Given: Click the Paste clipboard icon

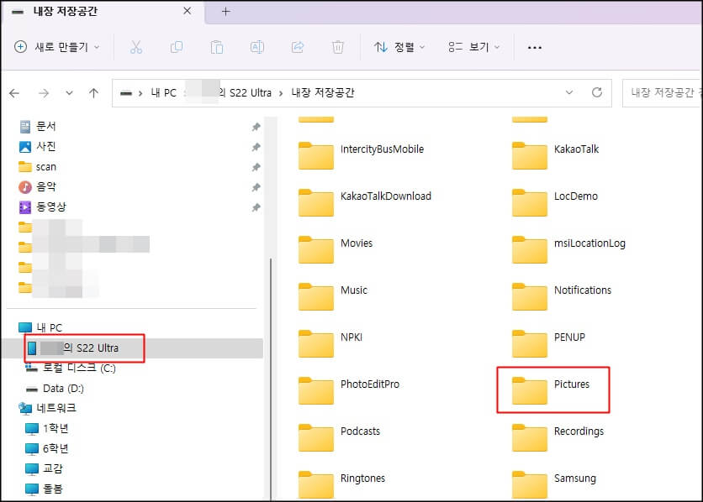Looking at the screenshot, I should click(217, 47).
